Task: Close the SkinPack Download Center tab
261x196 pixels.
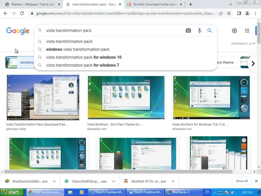Action: point(181,5)
